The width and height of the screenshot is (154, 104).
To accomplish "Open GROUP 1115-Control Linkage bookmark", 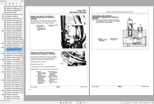I will click(14, 64).
